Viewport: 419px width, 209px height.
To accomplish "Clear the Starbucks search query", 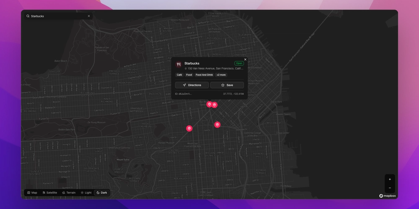I will [x=89, y=16].
